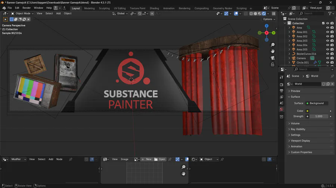Screen dimensions: 336x188
Task: Open the Output properties tab
Action: (x=281, y=91)
